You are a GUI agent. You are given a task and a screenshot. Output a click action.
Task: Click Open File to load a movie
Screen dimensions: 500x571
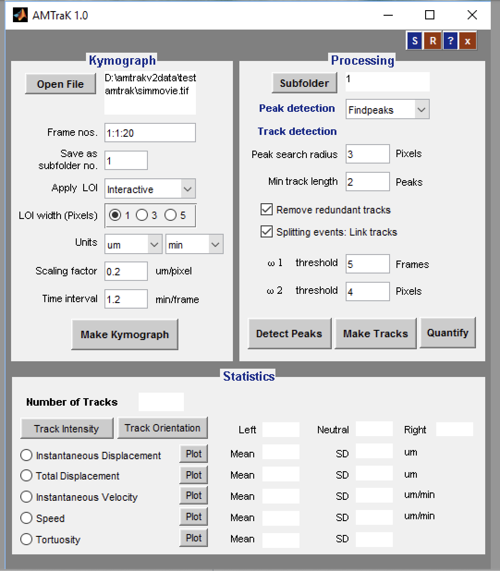60,84
